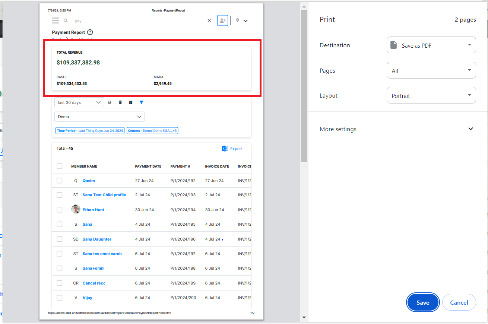Screen dimensions: 488x324
Task: Click the Centers filter tag
Action: pos(152,131)
